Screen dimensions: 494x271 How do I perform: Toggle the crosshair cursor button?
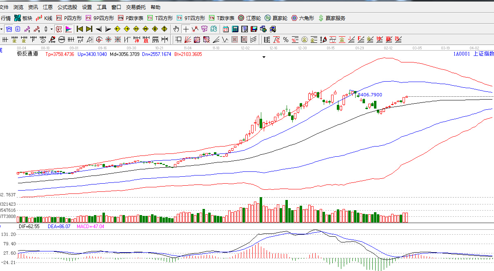click(186, 29)
